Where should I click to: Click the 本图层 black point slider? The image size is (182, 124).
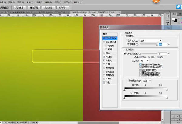click(x=125, y=90)
